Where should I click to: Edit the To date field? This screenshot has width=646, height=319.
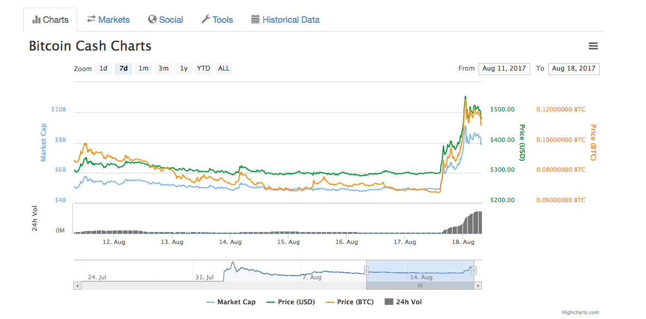coord(574,68)
